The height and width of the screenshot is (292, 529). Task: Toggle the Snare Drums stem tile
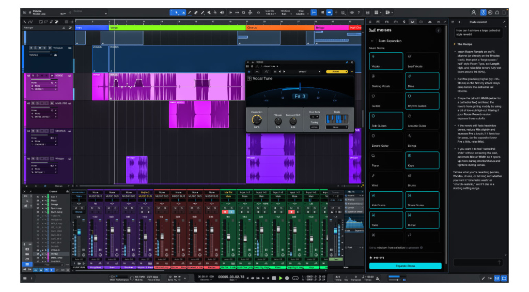[x=423, y=200]
